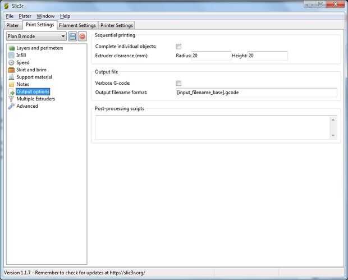
Task: Click the Output options page icon
Action: point(11,91)
